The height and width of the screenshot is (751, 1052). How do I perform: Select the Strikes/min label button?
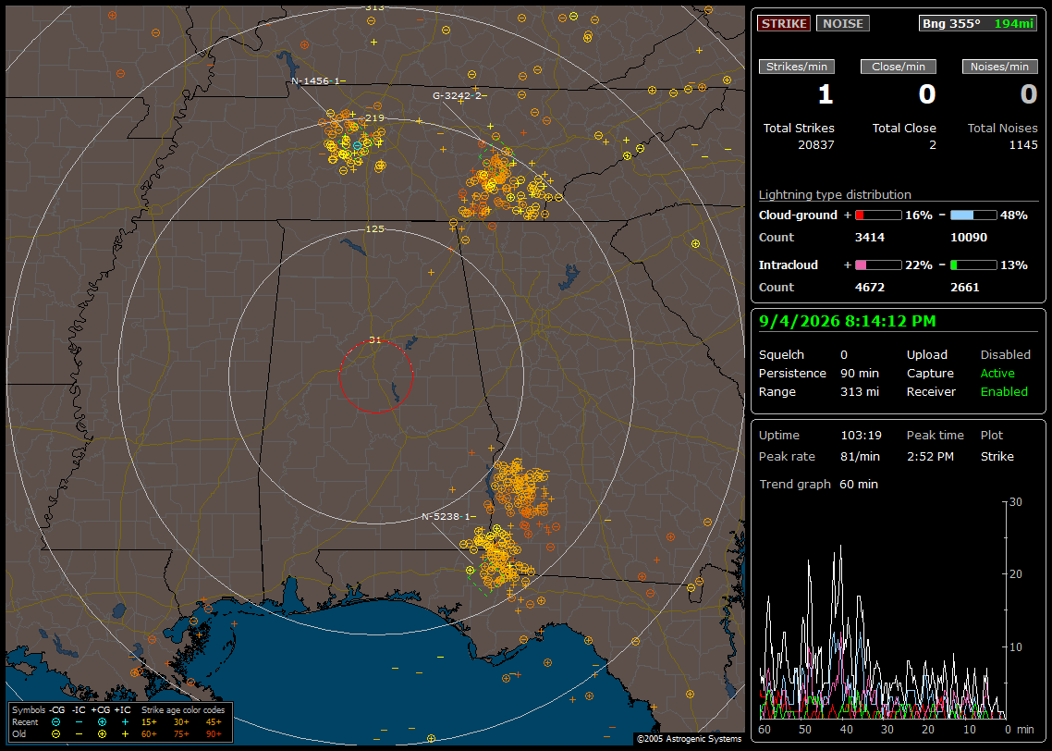coord(797,67)
